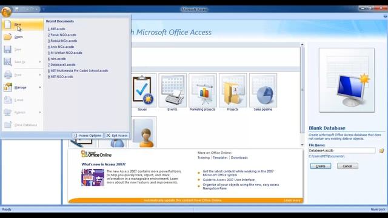Click the Access Options button

(x=87, y=136)
